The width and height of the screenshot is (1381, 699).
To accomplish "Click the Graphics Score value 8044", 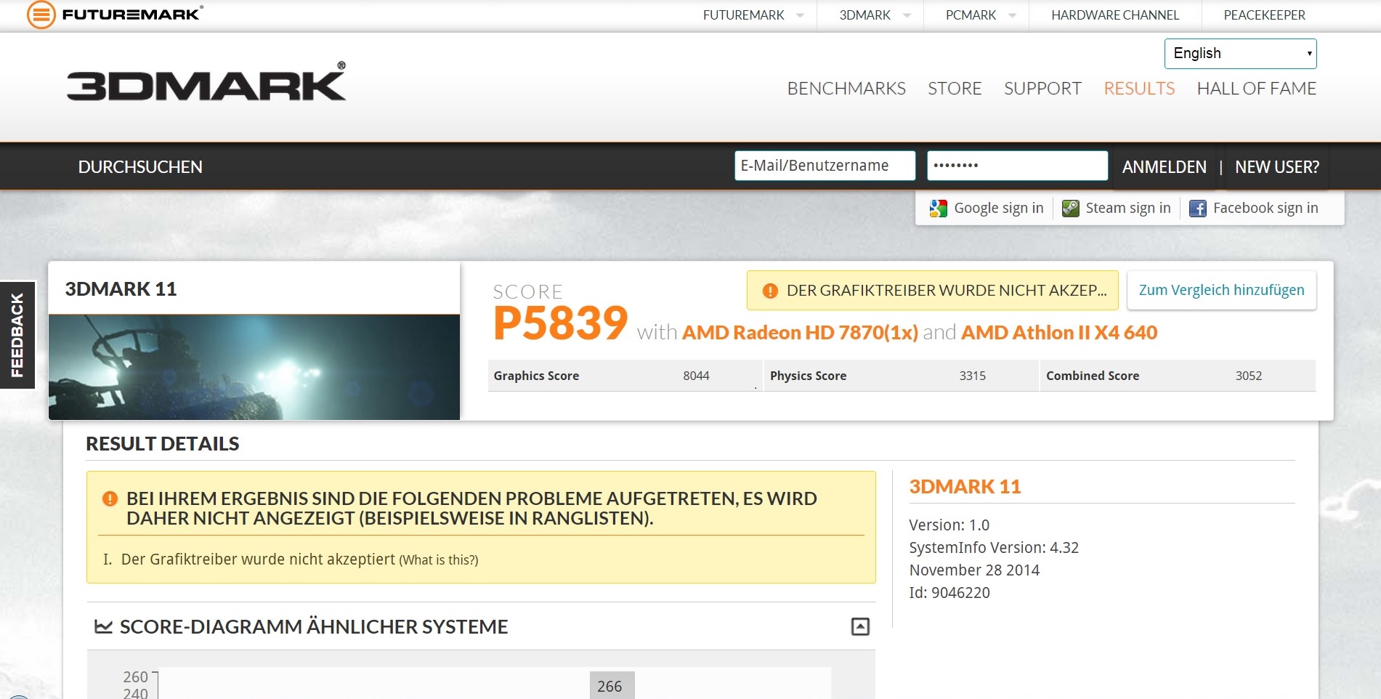I will point(696,376).
